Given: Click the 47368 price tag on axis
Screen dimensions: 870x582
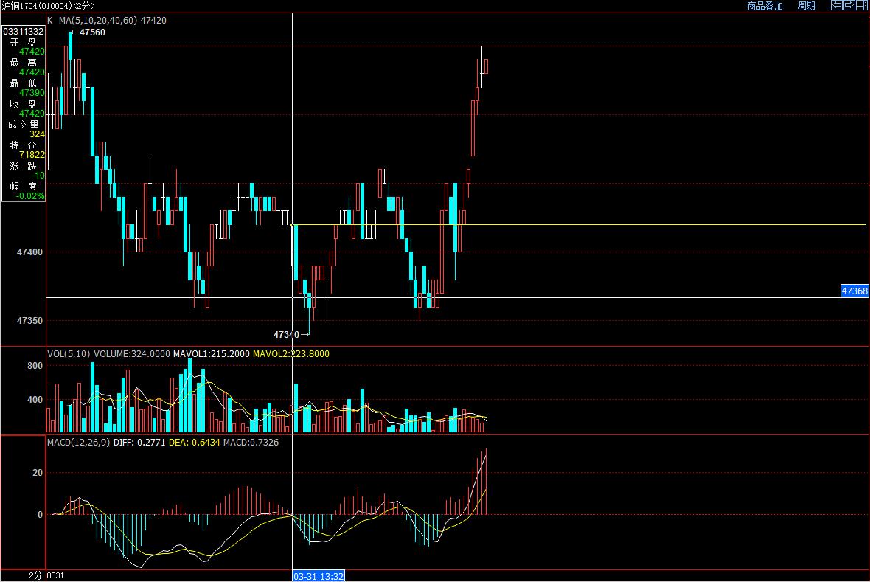Looking at the screenshot, I should 855,291.
